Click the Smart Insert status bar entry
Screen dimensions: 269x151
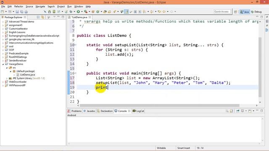point(184,148)
